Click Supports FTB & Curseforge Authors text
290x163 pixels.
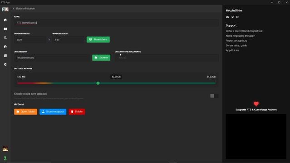pyautogui.click(x=256, y=110)
